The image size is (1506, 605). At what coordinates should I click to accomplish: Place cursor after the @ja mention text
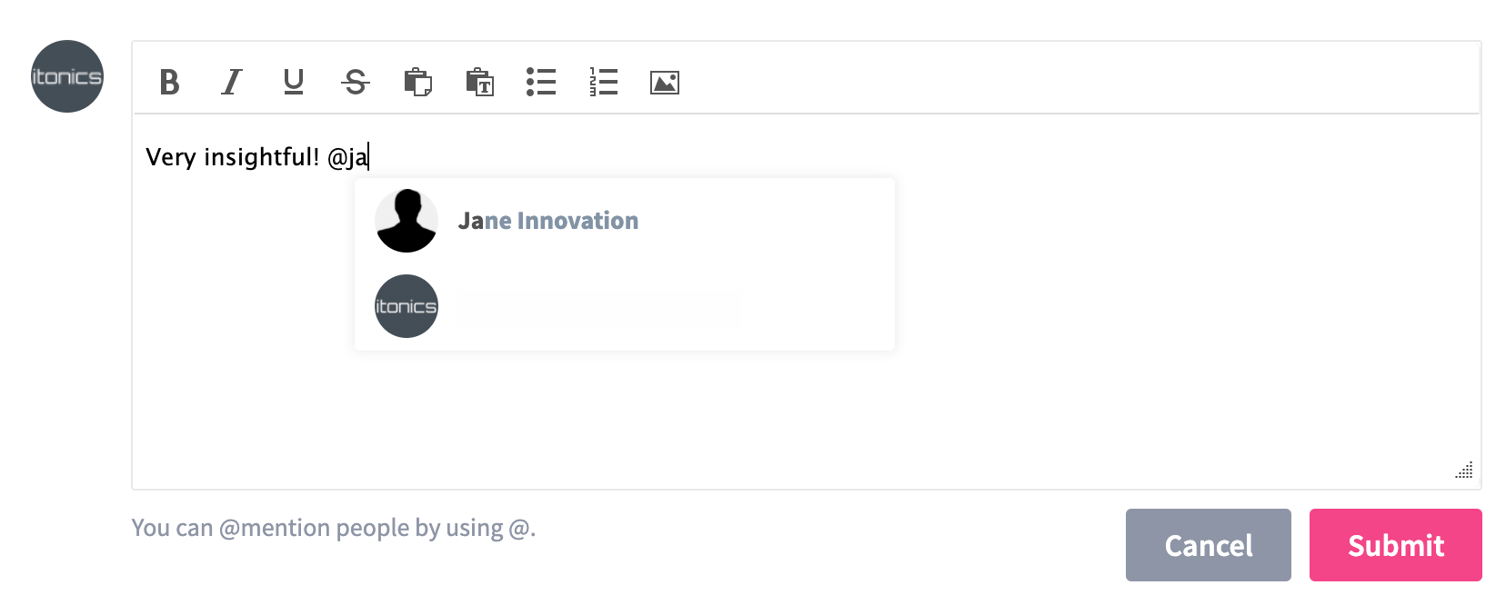click(x=367, y=155)
